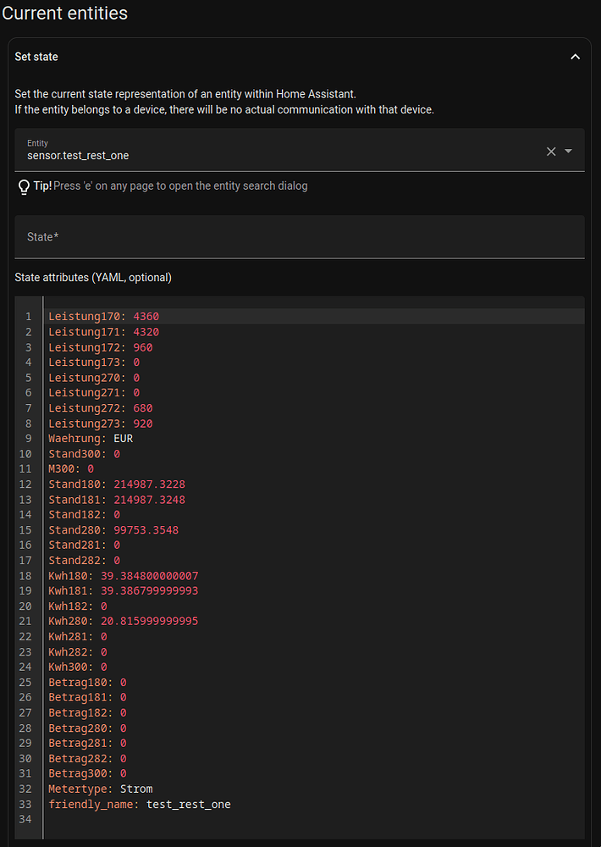This screenshot has width=601, height=847.
Task: Click the Waehrung: EUR attribute line
Action: point(91,438)
